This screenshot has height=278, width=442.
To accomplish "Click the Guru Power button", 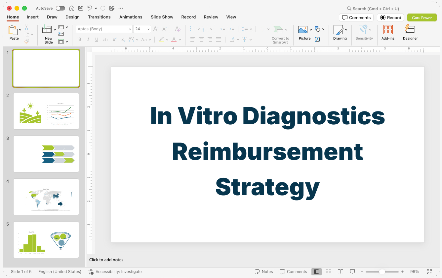I will (422, 17).
